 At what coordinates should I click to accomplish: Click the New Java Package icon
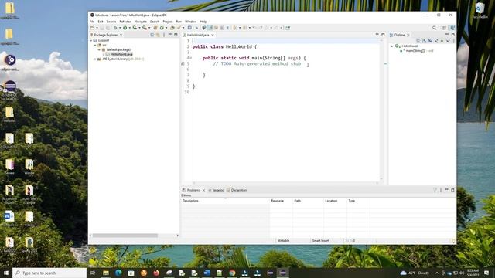(155, 28)
